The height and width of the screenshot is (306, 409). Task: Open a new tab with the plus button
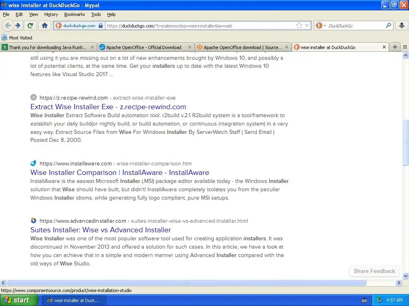click(395, 47)
